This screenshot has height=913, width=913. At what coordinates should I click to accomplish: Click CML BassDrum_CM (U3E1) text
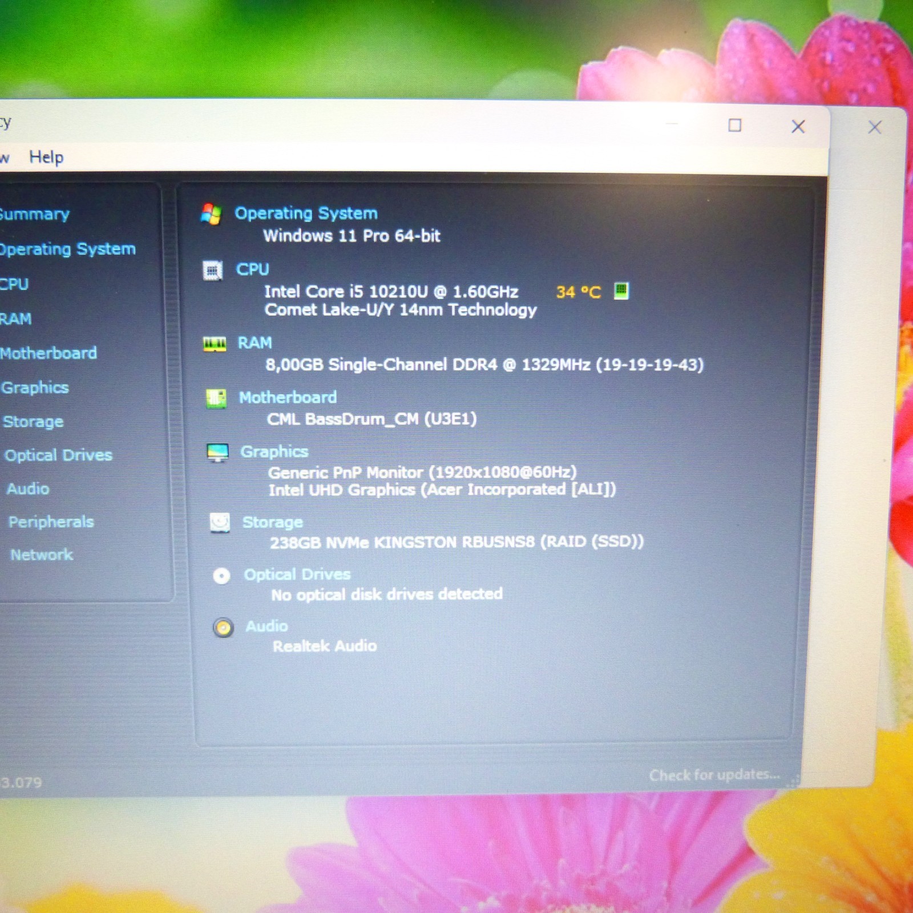click(371, 419)
